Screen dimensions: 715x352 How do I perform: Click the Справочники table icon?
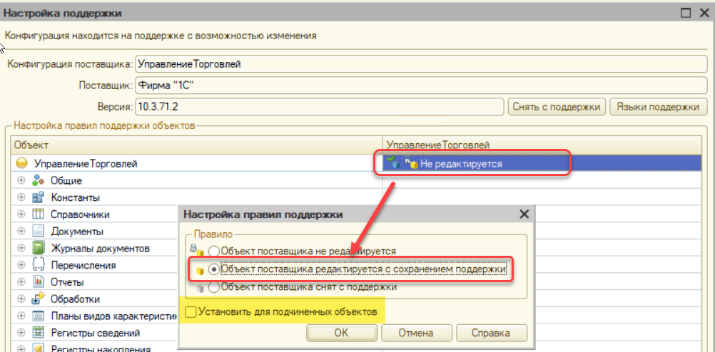pyautogui.click(x=38, y=214)
